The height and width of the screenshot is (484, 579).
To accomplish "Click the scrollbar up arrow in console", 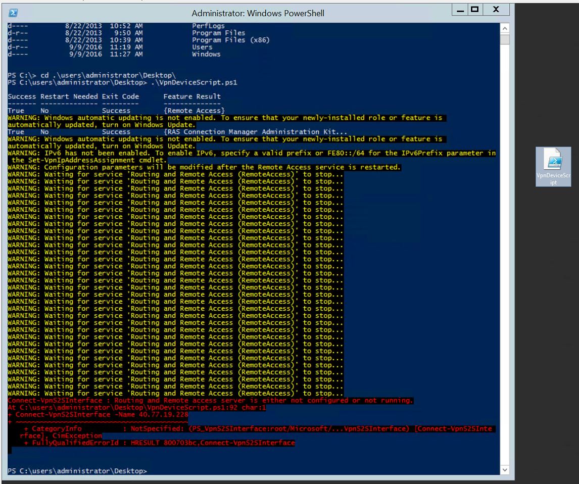I will [x=505, y=28].
